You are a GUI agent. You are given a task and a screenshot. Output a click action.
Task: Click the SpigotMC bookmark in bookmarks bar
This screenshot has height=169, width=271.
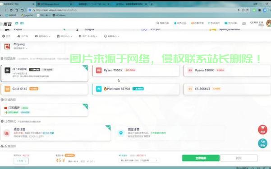(x=27, y=15)
